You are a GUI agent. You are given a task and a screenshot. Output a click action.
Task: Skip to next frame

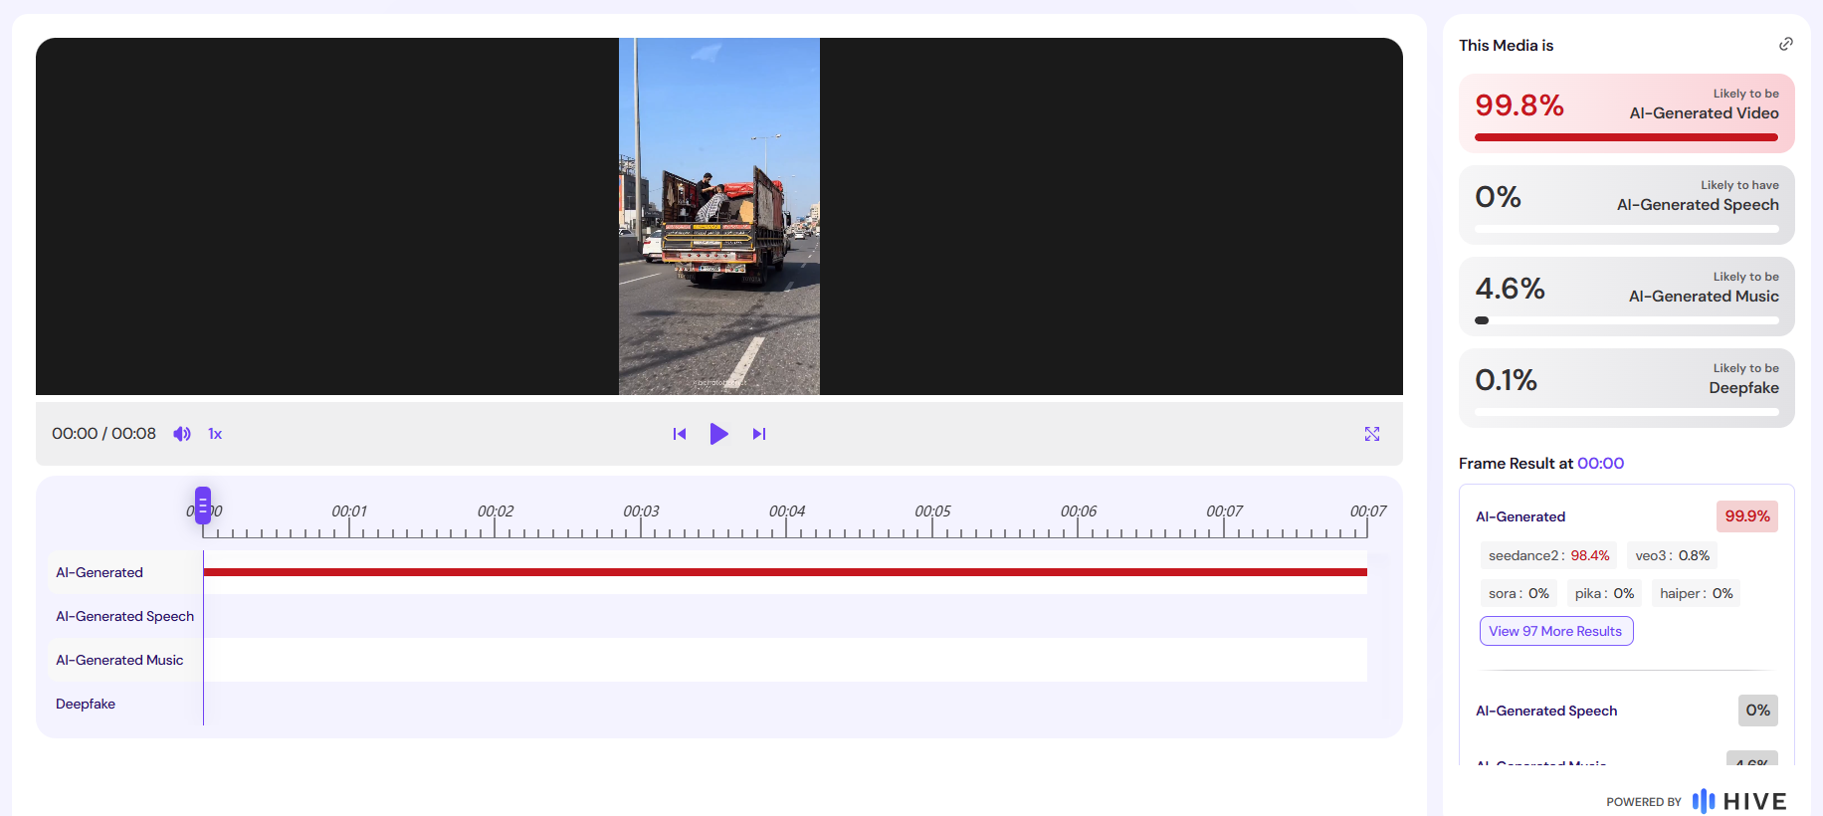click(x=759, y=434)
